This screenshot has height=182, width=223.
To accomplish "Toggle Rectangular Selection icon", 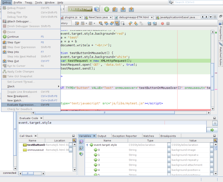I will point(123,24).
